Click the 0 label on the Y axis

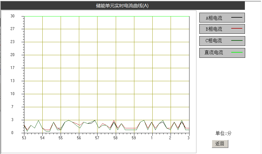[12, 133]
